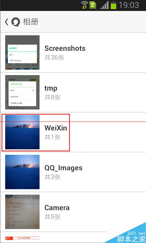
Task: Tap the app logo in header
Action: coord(16,22)
